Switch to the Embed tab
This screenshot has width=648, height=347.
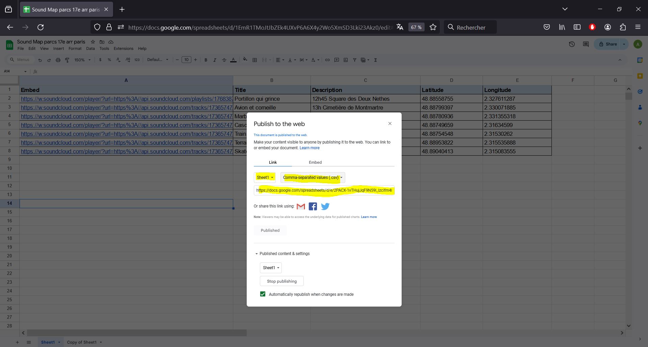point(315,162)
